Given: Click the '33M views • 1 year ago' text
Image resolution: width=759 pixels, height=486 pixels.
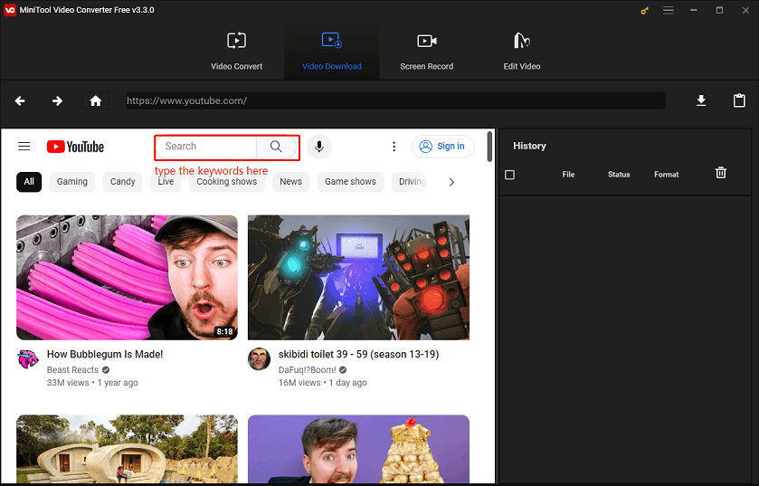Looking at the screenshot, I should coord(92,383).
